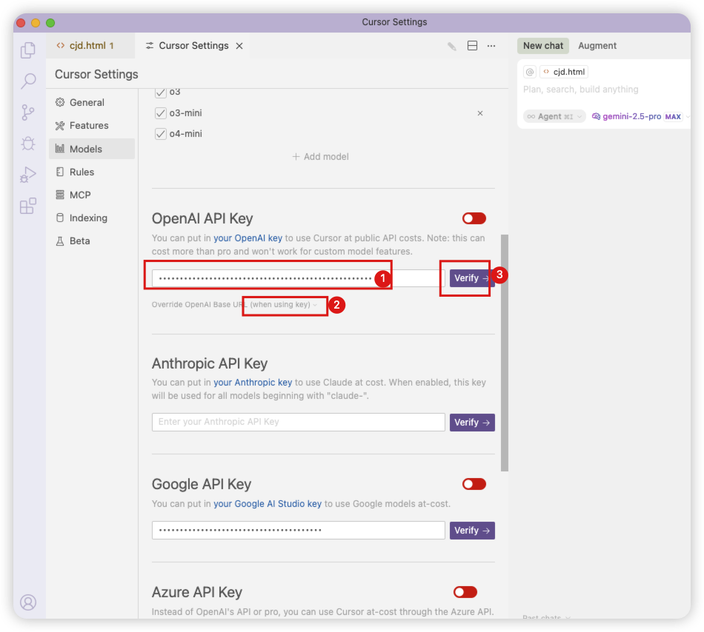Switch to the Augment tab
Image resolution: width=704 pixels, height=632 pixels.
(597, 46)
